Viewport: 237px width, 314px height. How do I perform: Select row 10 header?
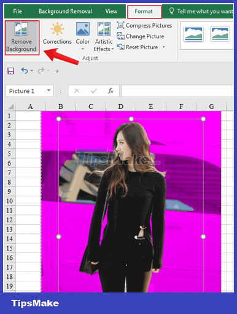10,201
